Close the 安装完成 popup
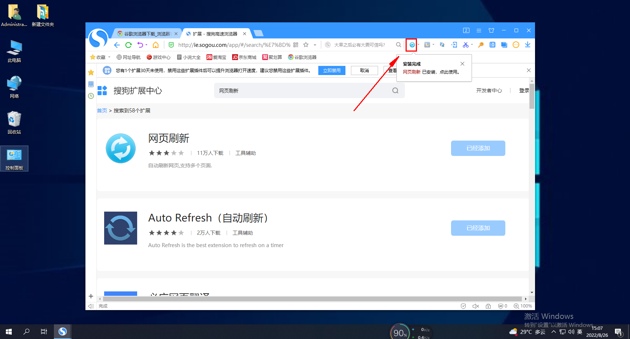 pos(462,64)
